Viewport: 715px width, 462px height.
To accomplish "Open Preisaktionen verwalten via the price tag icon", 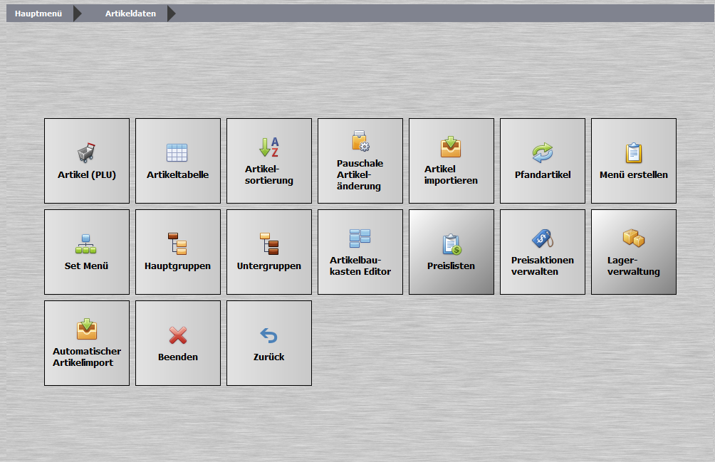I will click(543, 238).
